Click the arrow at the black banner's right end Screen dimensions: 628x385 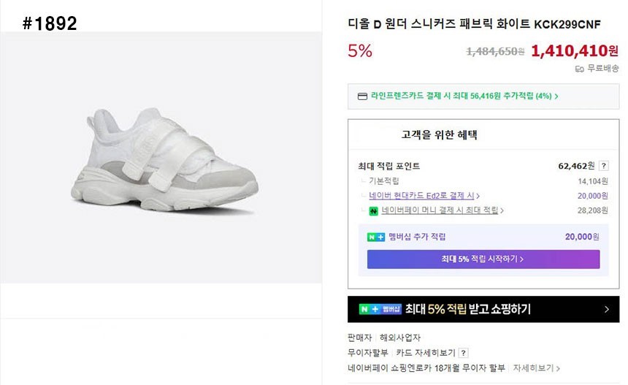tap(606, 309)
